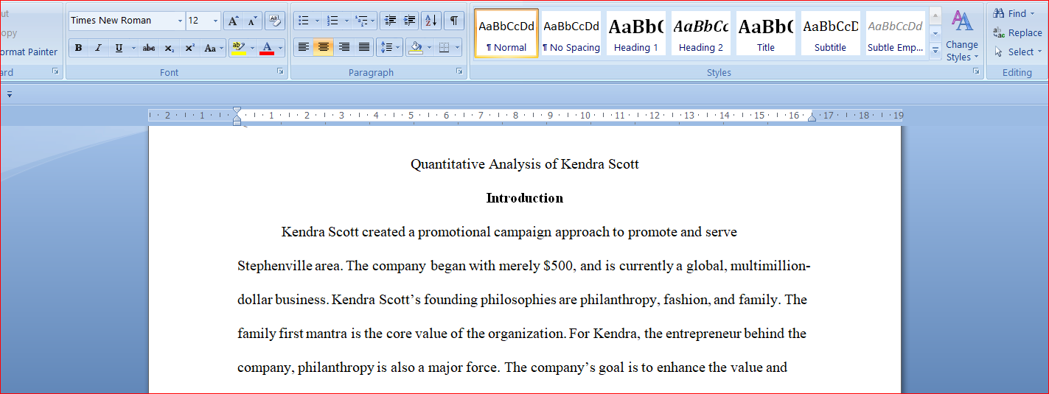Viewport: 1049px width, 394px height.
Task: Justify paragraph text
Action: (x=363, y=48)
